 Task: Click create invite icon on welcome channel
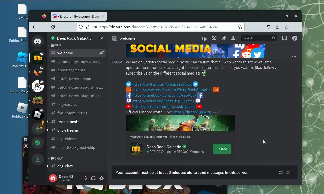tap(102, 53)
